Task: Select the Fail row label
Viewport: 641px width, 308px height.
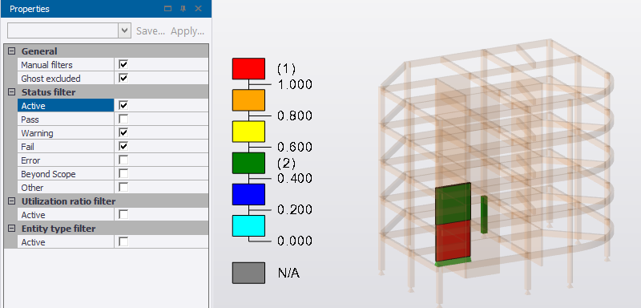Action: click(27, 147)
